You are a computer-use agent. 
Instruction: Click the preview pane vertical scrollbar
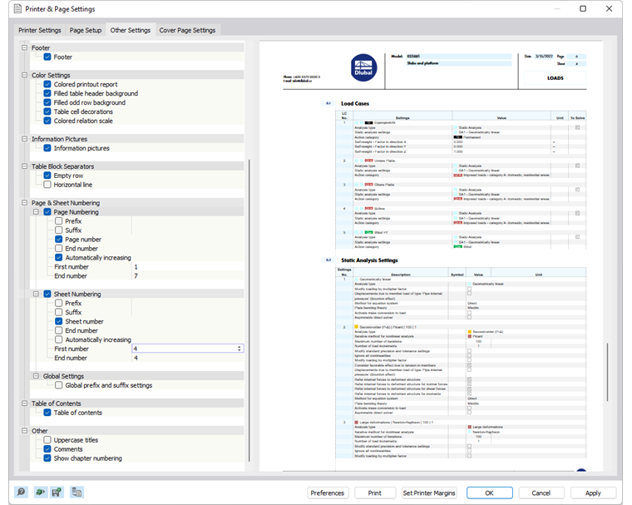pos(607,372)
